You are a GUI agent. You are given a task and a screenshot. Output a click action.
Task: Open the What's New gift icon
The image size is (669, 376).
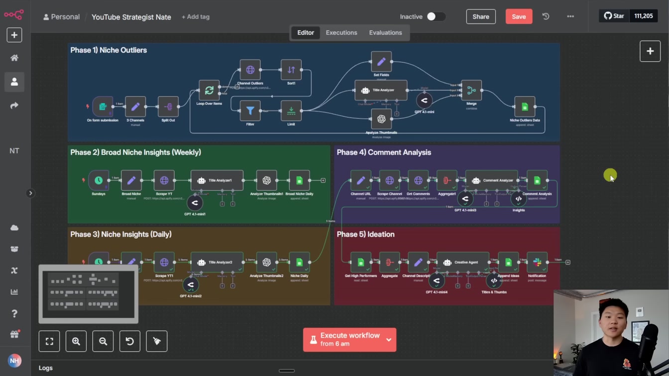14,335
